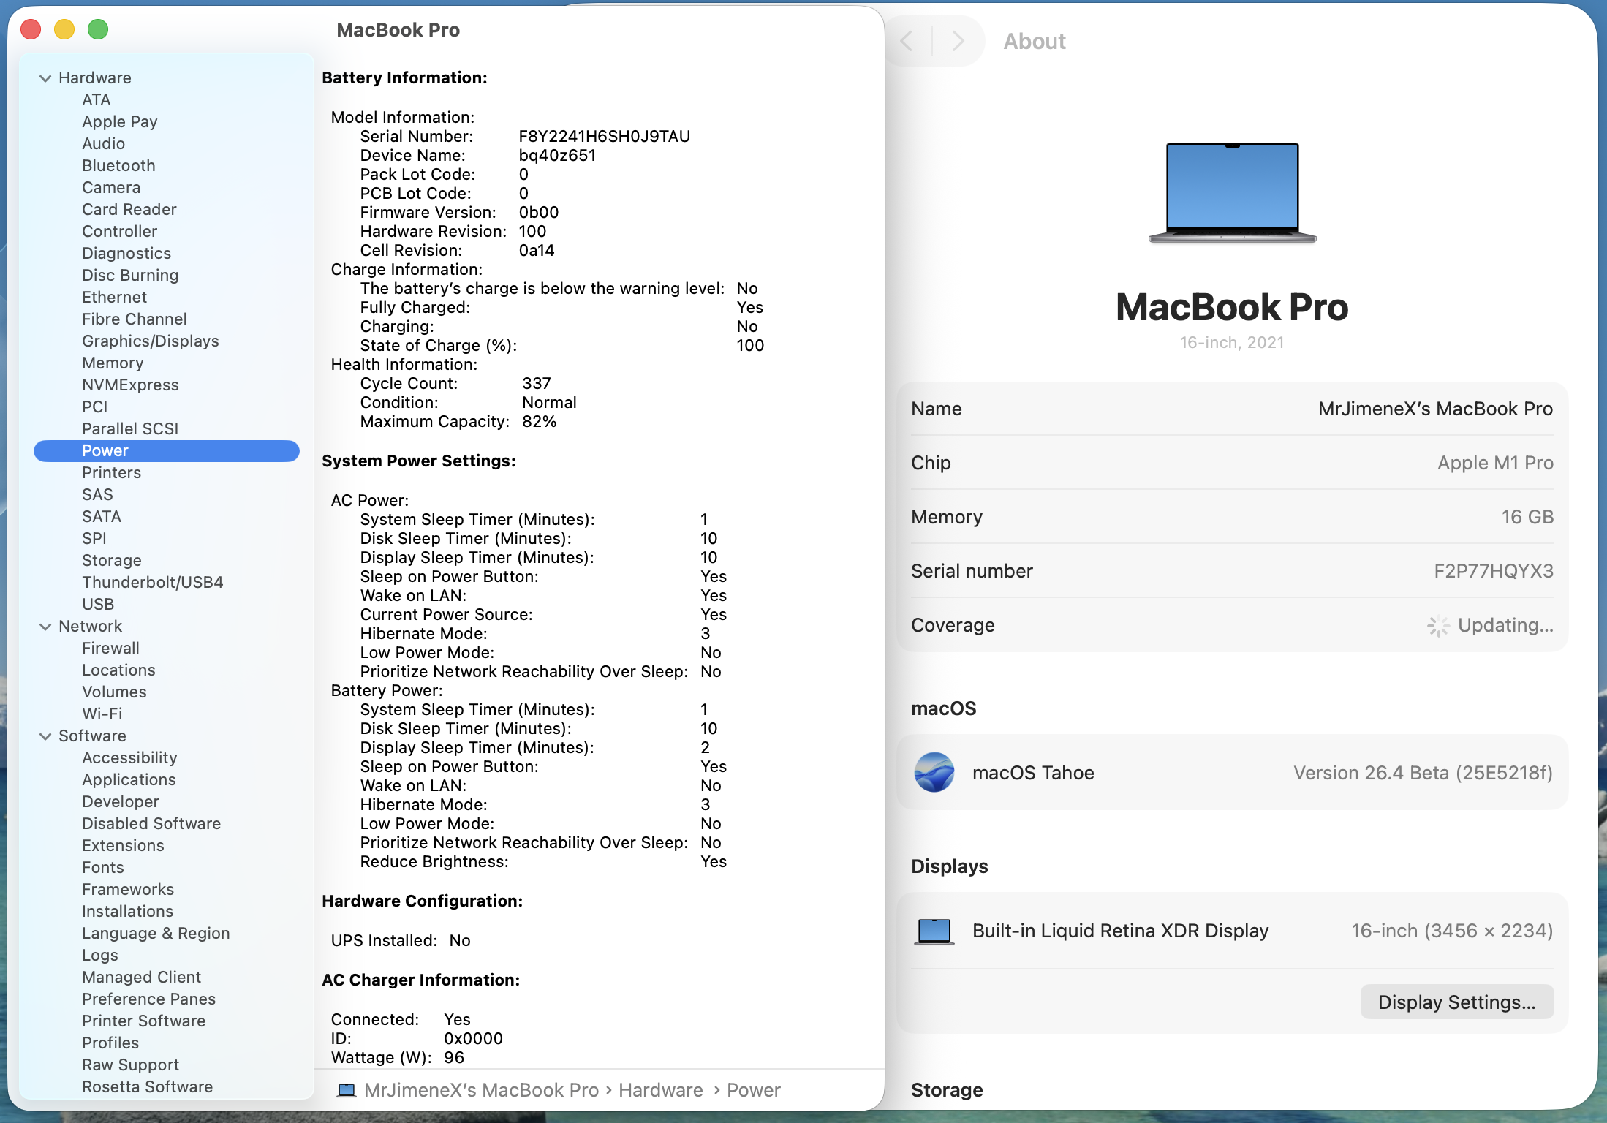Image resolution: width=1607 pixels, height=1123 pixels.
Task: Open macOS Tahoe icon in macOS section
Action: 934,773
